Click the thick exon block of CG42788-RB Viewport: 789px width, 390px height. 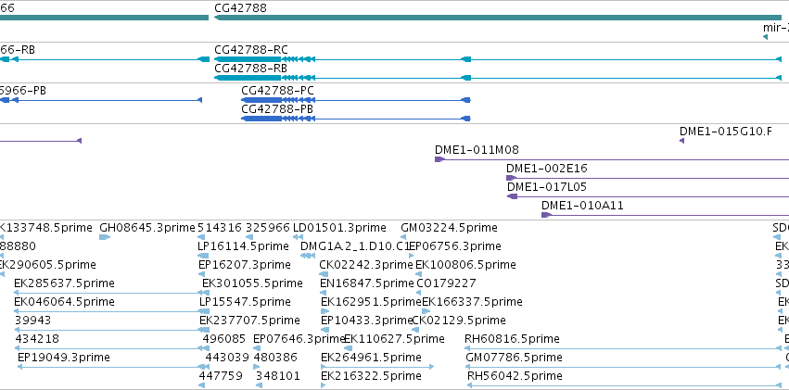(248, 78)
